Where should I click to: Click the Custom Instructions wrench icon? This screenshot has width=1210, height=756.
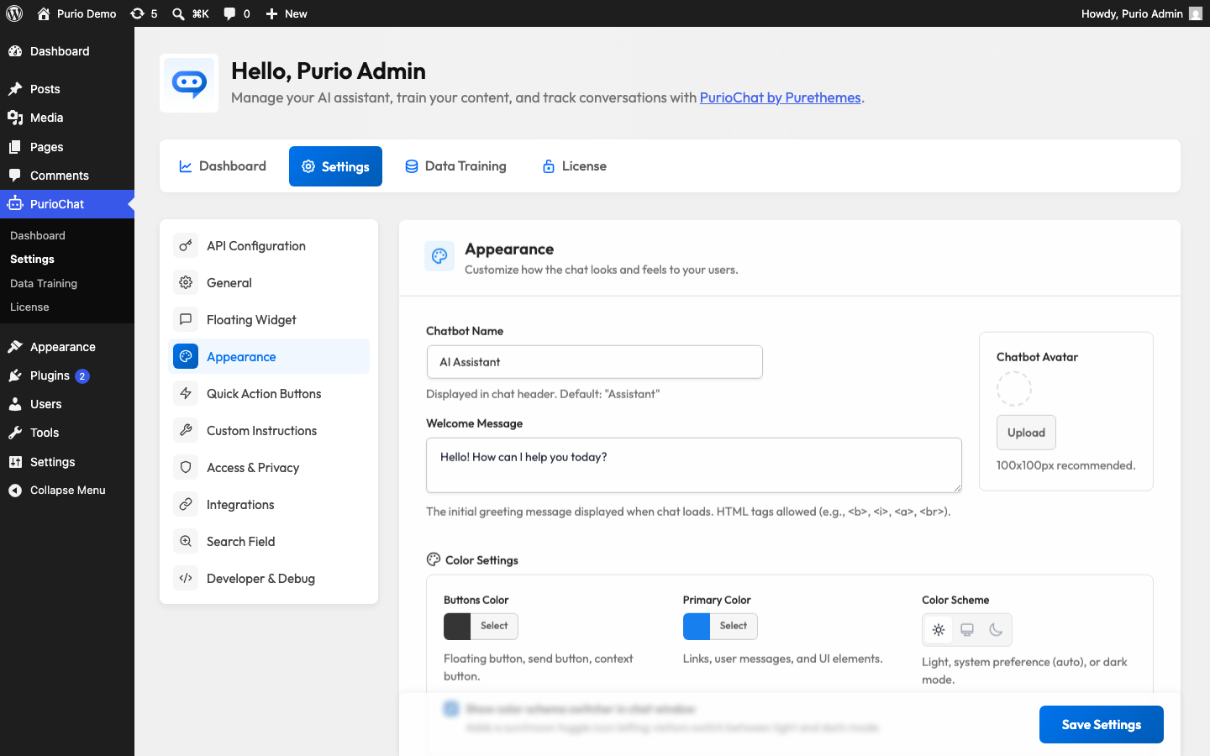pyautogui.click(x=186, y=430)
